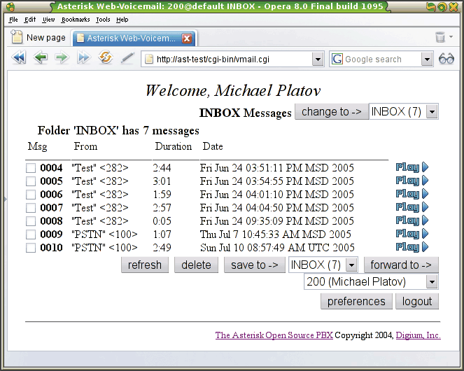Select the checkbox for message 0007
Image resolution: width=464 pixels, height=371 pixels.
coord(31,208)
